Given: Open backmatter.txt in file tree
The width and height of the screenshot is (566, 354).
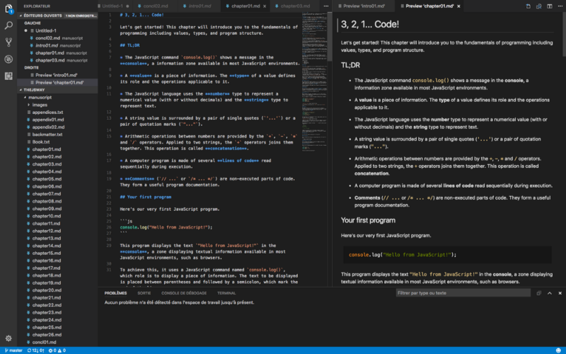Looking at the screenshot, I should coord(57,135).
